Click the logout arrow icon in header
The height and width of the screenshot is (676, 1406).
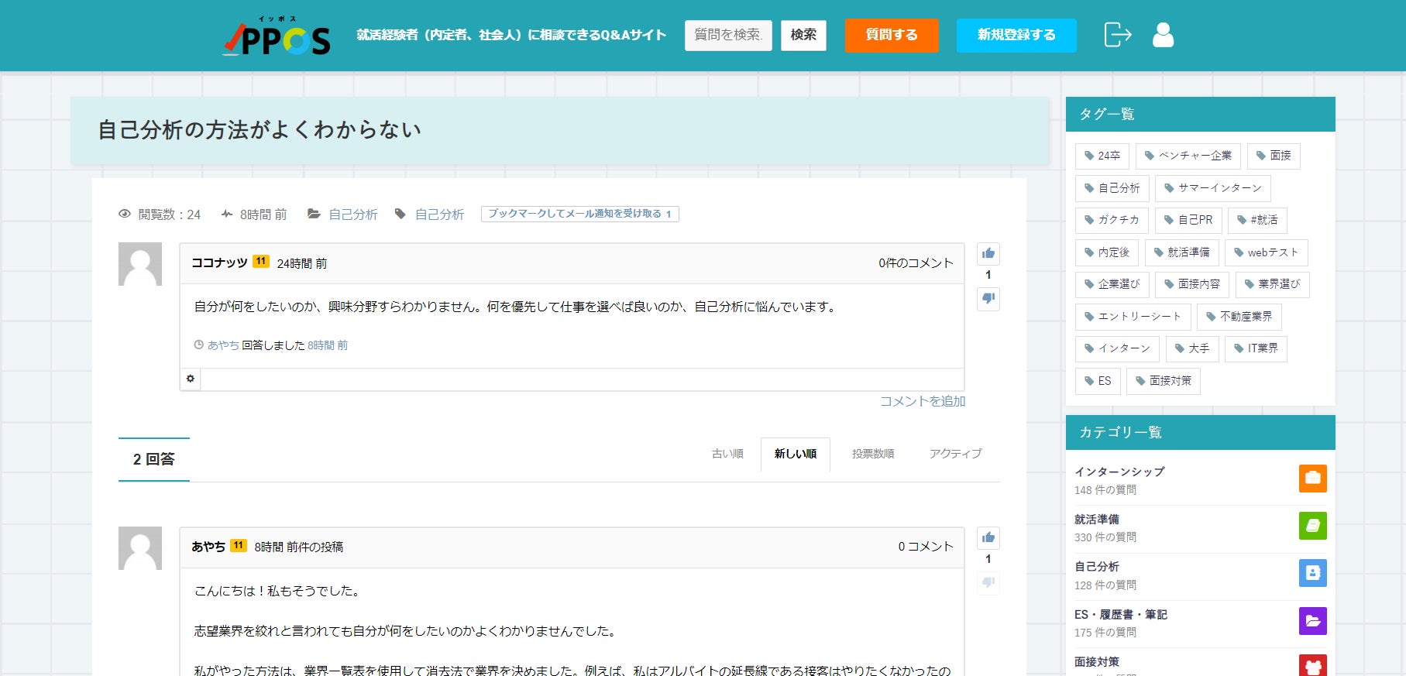click(x=1117, y=35)
